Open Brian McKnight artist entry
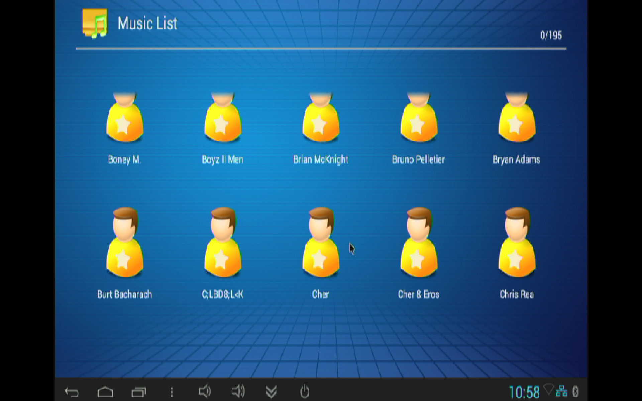The image size is (642, 401). point(321,119)
